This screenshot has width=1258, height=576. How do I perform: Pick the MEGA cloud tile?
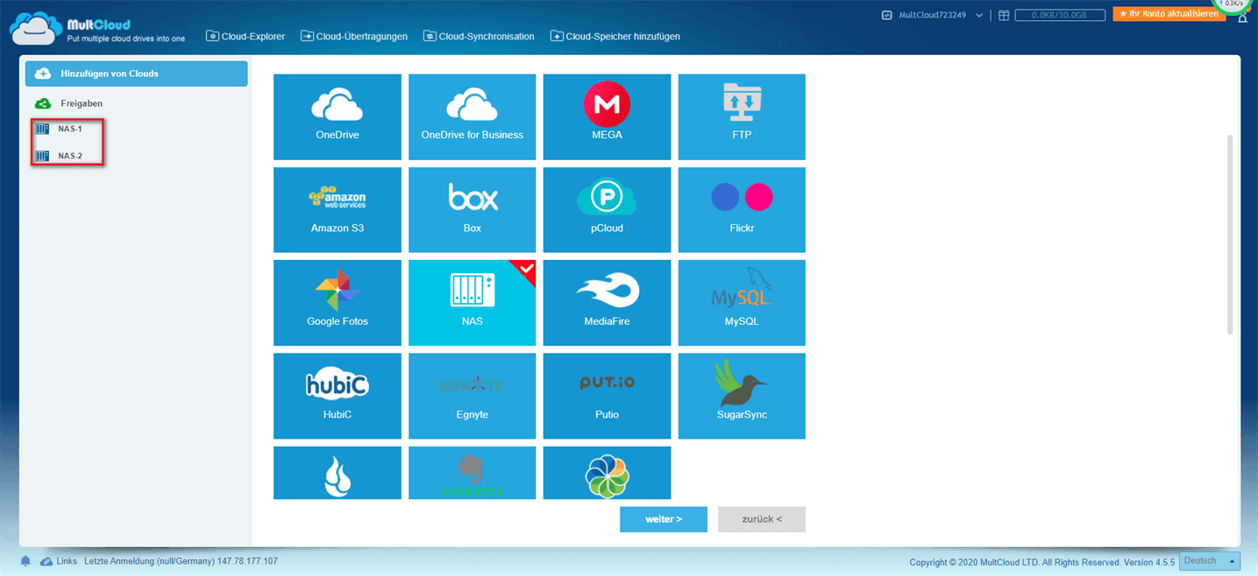click(x=607, y=116)
